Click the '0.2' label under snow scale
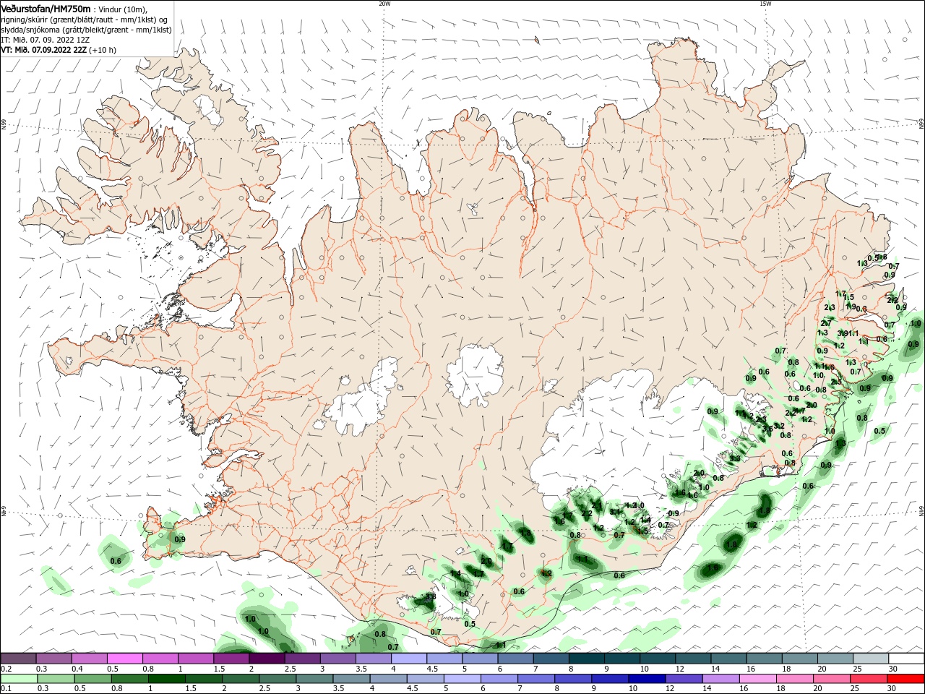Screen dimensions: 925x694 pos(6,669)
